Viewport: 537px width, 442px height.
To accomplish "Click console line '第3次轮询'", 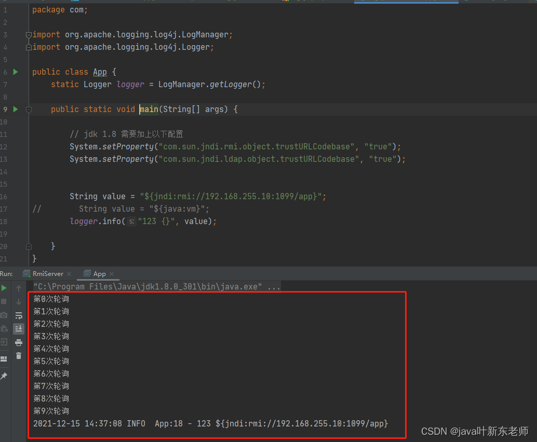I will pos(51,337).
